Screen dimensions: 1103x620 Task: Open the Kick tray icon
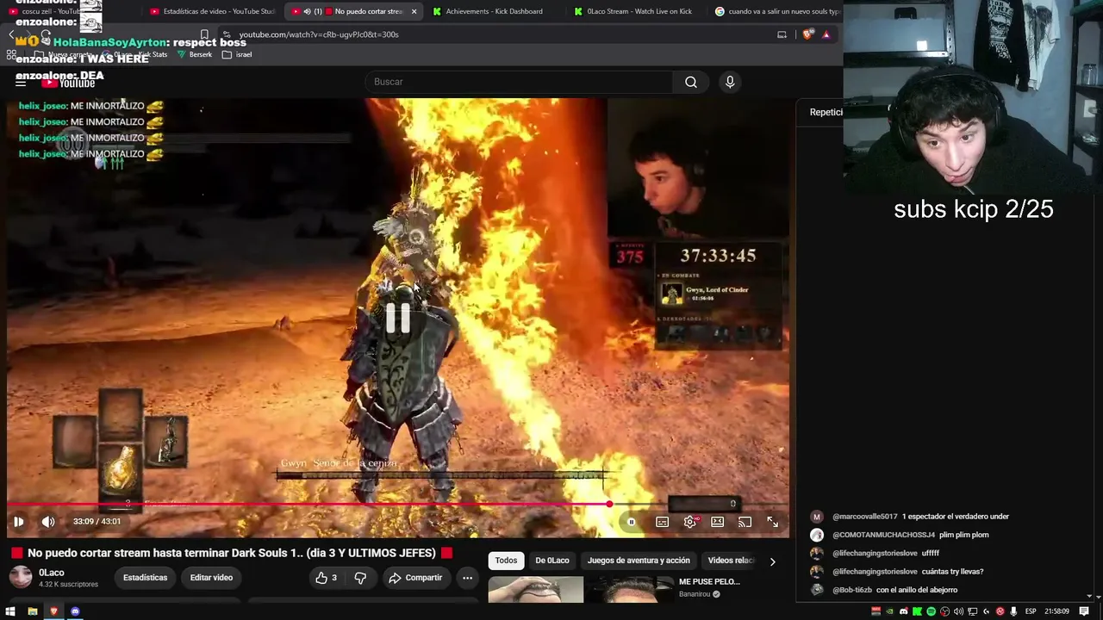click(918, 611)
